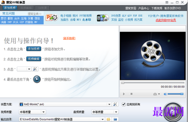Open the PPT转视频 link

(86, 16)
